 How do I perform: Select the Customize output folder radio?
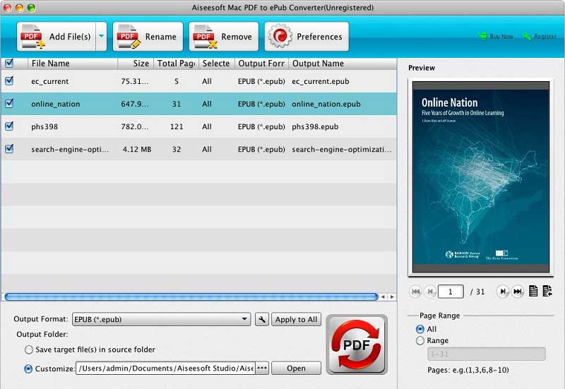(28, 369)
